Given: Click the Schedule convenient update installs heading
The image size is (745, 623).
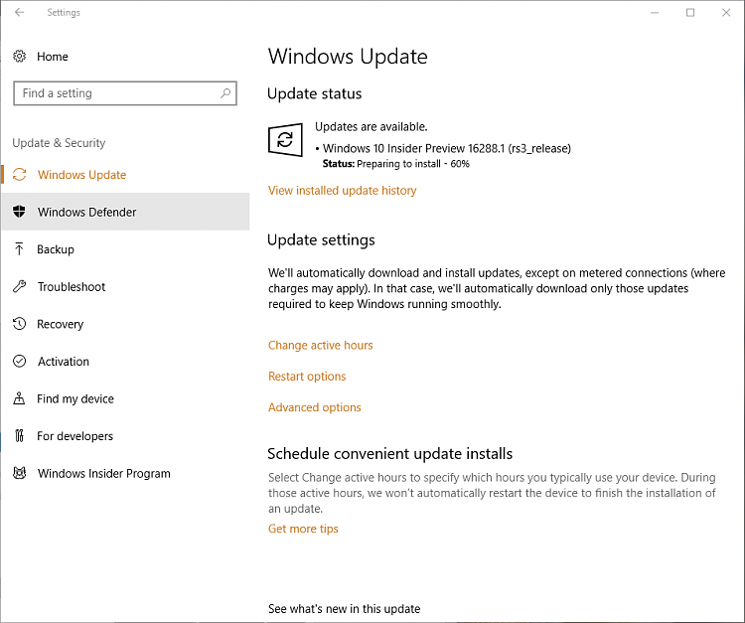Looking at the screenshot, I should tap(389, 454).
